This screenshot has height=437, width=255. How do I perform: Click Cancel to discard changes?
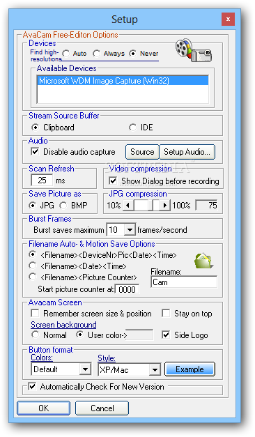pyautogui.click(x=102, y=408)
